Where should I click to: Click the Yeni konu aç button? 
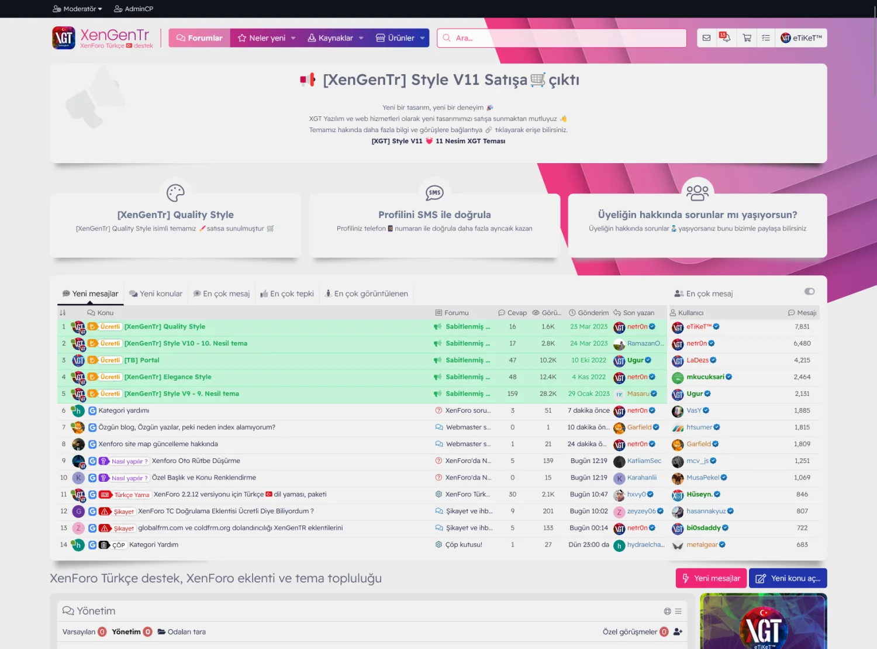click(788, 578)
